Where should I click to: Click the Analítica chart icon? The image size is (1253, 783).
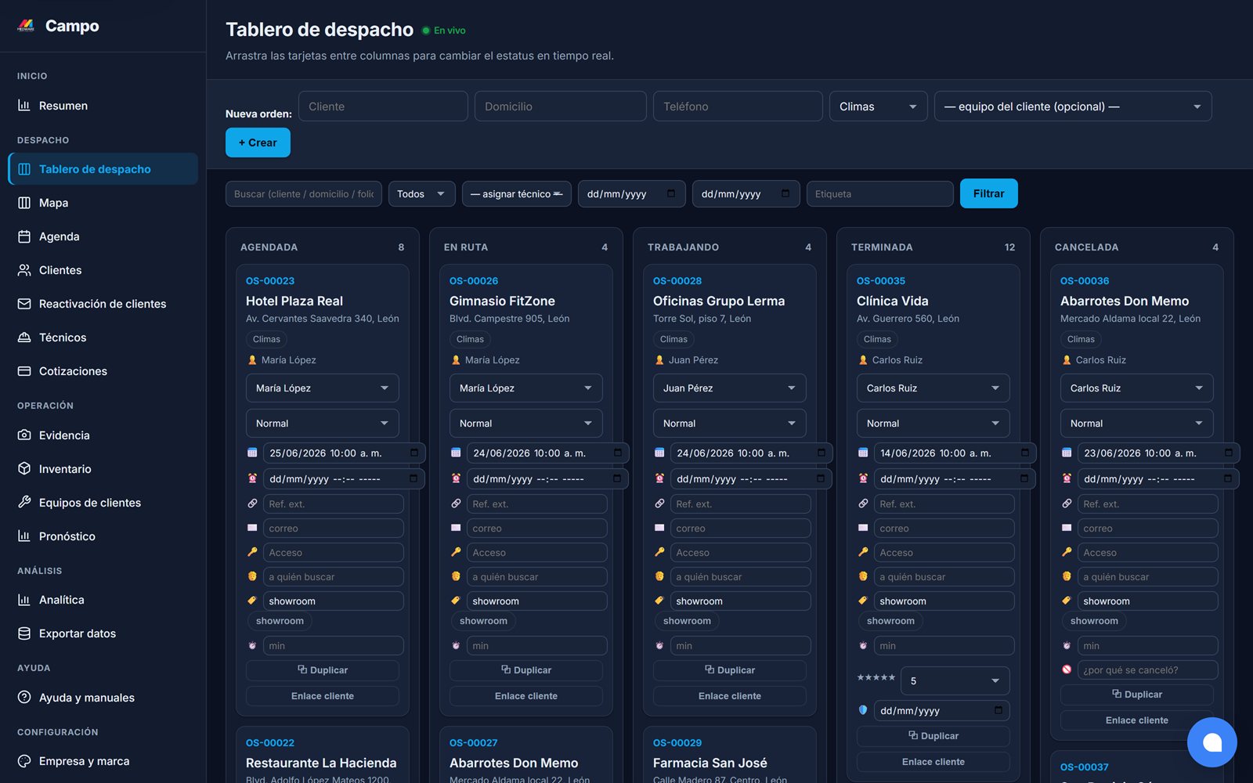tap(24, 600)
